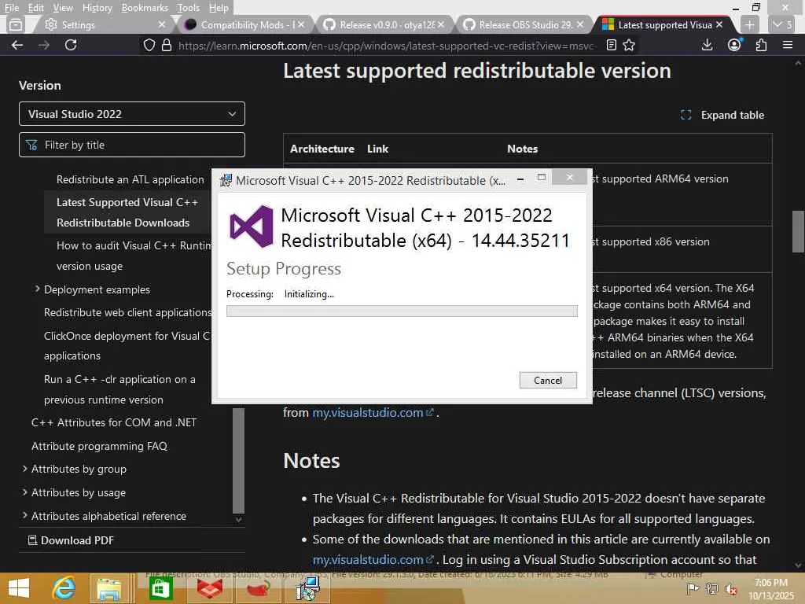This screenshot has height=604, width=805.
Task: Open the Firefox account icon
Action: [734, 45]
